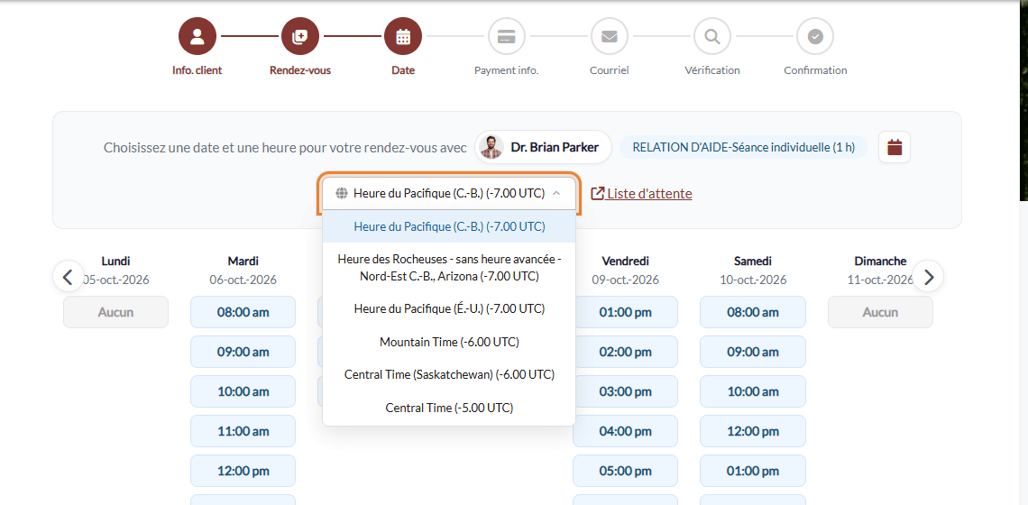Click the Courriel envelope step icon
This screenshot has height=505, width=1028.
pyautogui.click(x=609, y=36)
